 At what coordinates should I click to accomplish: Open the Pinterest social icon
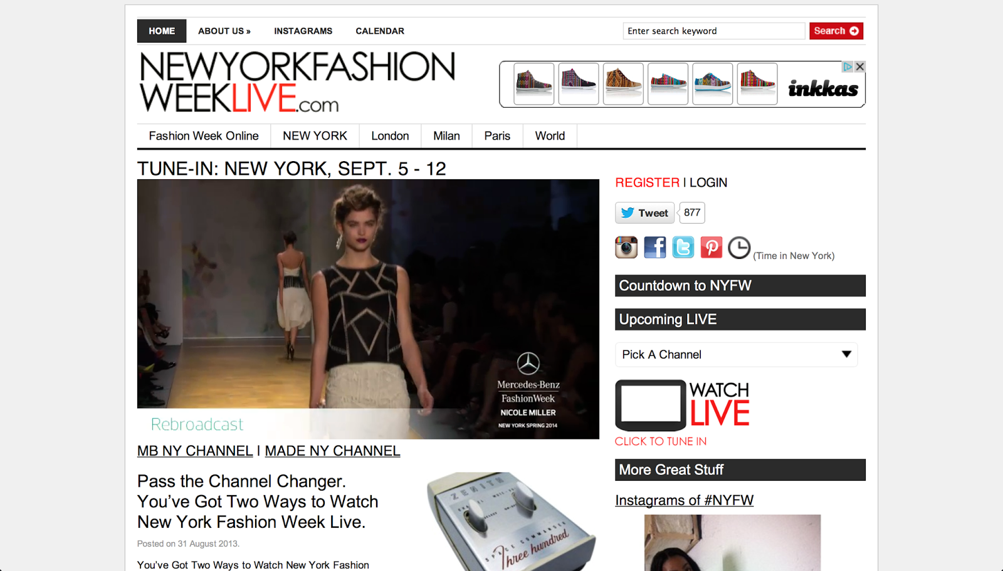(x=712, y=248)
